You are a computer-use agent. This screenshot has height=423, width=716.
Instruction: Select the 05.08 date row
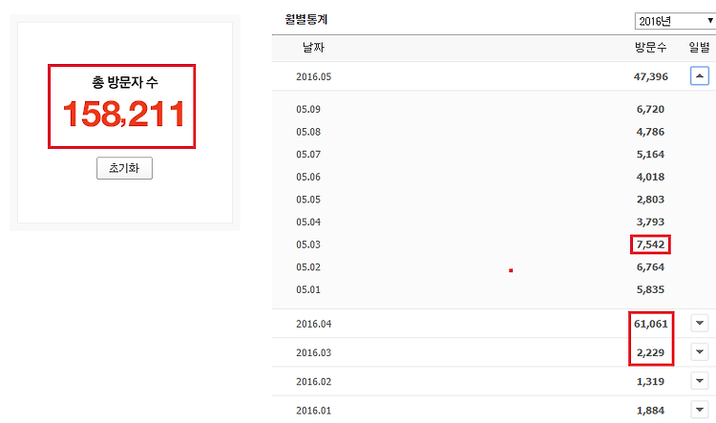[x=308, y=132]
